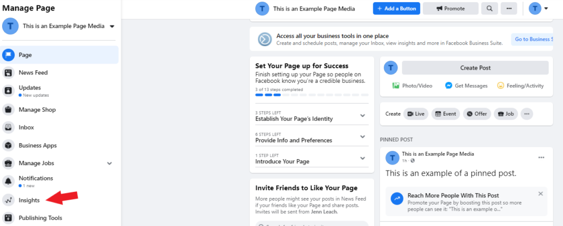This screenshot has height=226, width=563.
Task: Click the pinned post author avatar
Action: pyautogui.click(x=392, y=157)
